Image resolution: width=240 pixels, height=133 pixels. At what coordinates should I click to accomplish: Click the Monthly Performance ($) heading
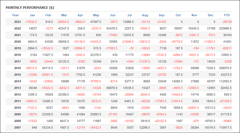(x=30, y=8)
